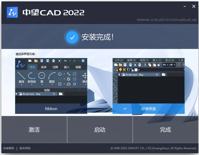Click the 启动 launch button
This screenshot has width=199, height=155.
pos(100,130)
